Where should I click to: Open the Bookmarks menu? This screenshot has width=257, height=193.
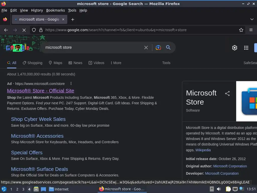pyautogui.click(x=55, y=10)
